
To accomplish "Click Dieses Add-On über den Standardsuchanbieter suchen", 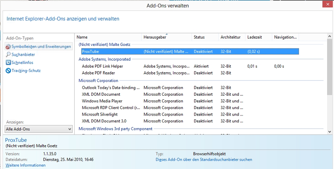I will coord(204,159).
